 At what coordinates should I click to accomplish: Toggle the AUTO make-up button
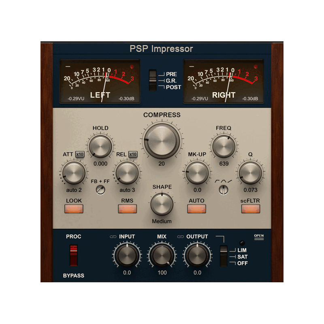tap(196, 209)
